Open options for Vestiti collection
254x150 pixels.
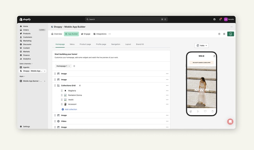point(167,100)
